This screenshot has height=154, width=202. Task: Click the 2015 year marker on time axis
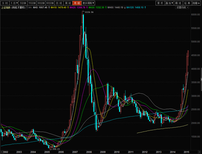pos(186,152)
